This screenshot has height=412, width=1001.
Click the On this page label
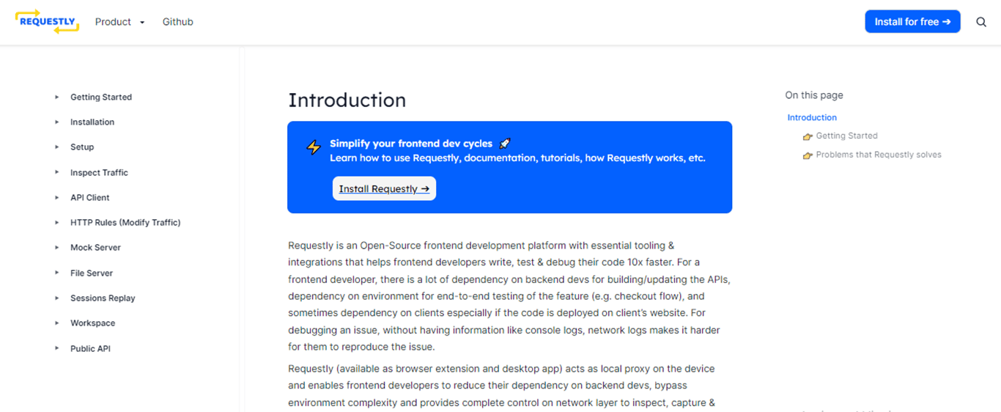tap(814, 95)
